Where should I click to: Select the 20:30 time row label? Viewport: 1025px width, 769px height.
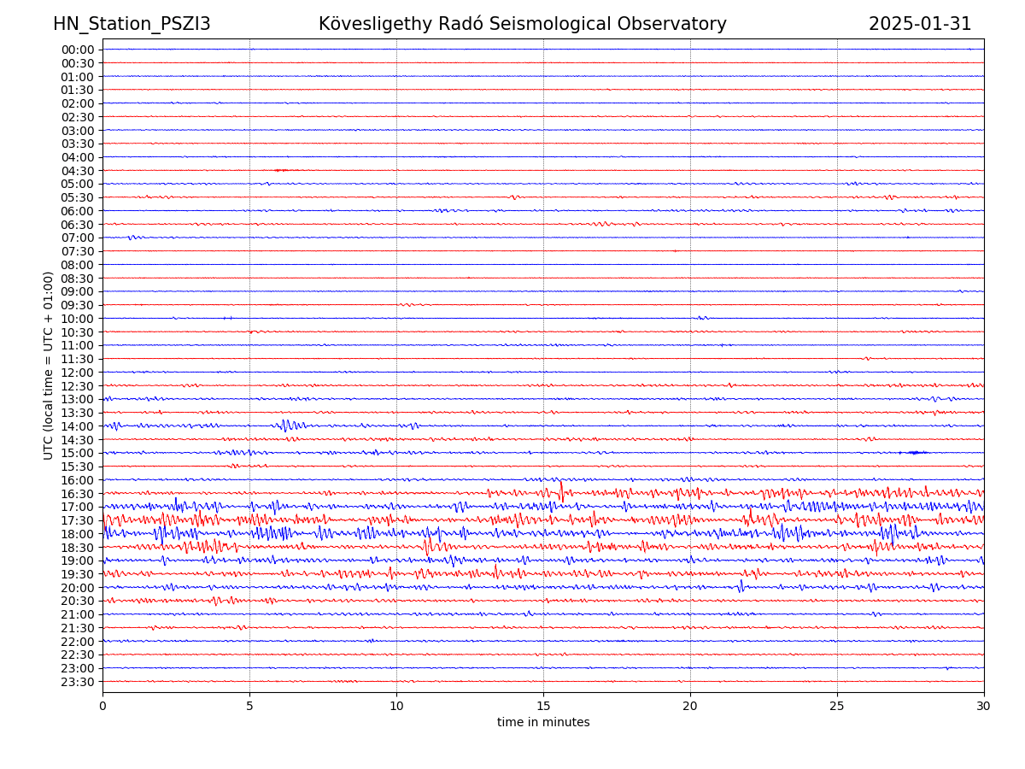pyautogui.click(x=77, y=602)
